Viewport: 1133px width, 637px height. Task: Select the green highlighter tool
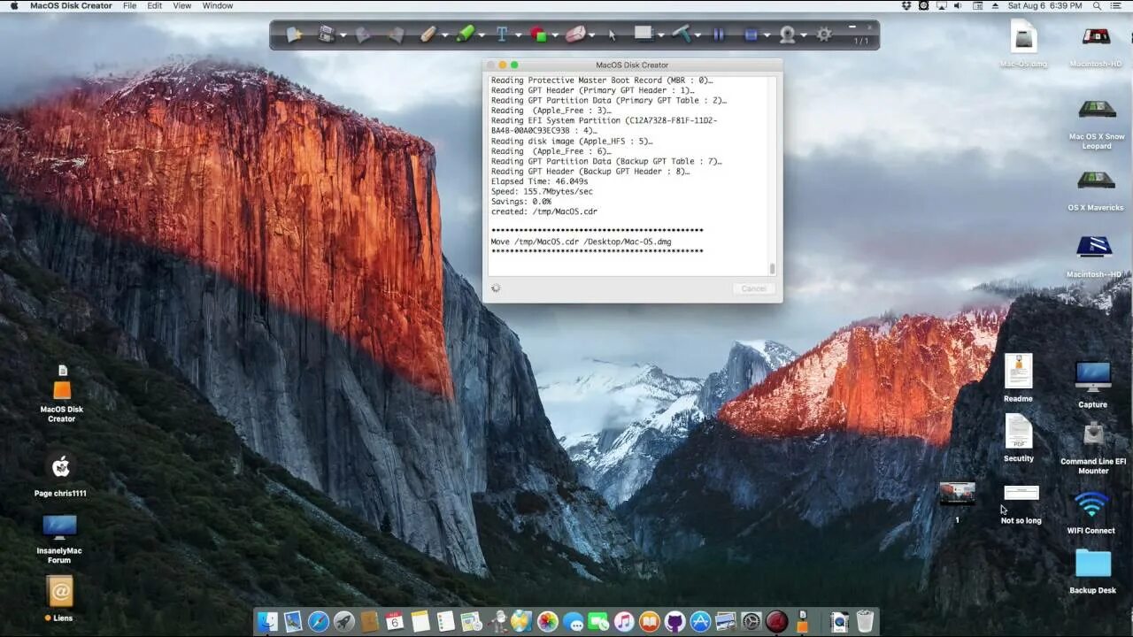point(465,35)
